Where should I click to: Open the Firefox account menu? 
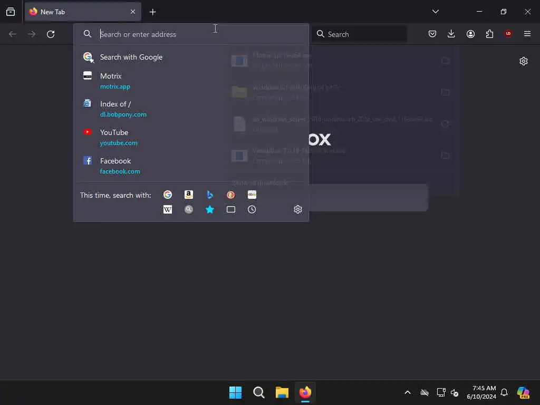470,34
